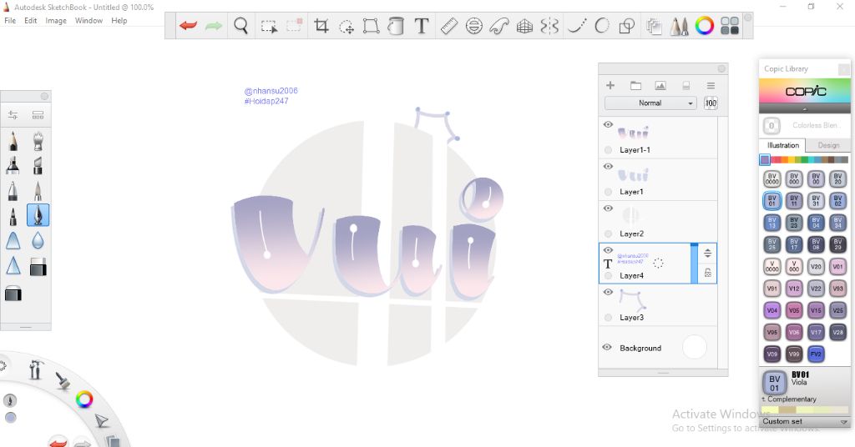
Task: Select the Steady Stroke tool
Action: [x=577, y=26]
